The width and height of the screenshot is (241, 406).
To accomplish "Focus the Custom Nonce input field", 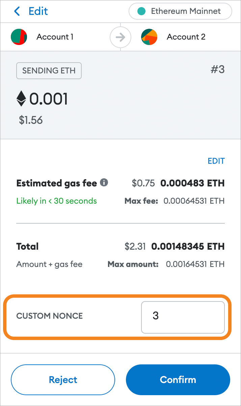I will (183, 317).
